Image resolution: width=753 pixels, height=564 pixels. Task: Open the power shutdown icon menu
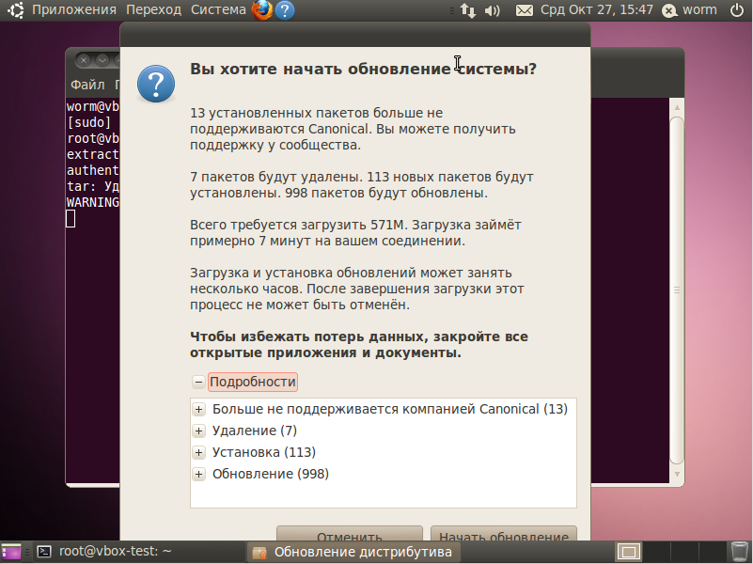pyautogui.click(x=737, y=10)
